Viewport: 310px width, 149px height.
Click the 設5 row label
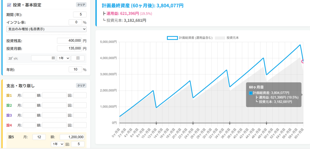click(x=11, y=137)
